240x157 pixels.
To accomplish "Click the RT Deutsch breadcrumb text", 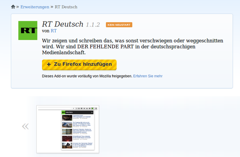I will pyautogui.click(x=66, y=7).
